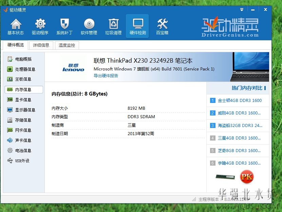Screen dimensions: 282x212
Task: Open the title bar dropdown menu arrow
Action: (242, 10)
